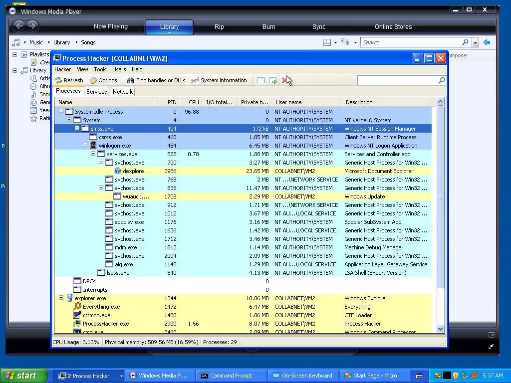This screenshot has height=383, width=511.
Task: Open the view options dropdown arrow
Action: (355, 43)
